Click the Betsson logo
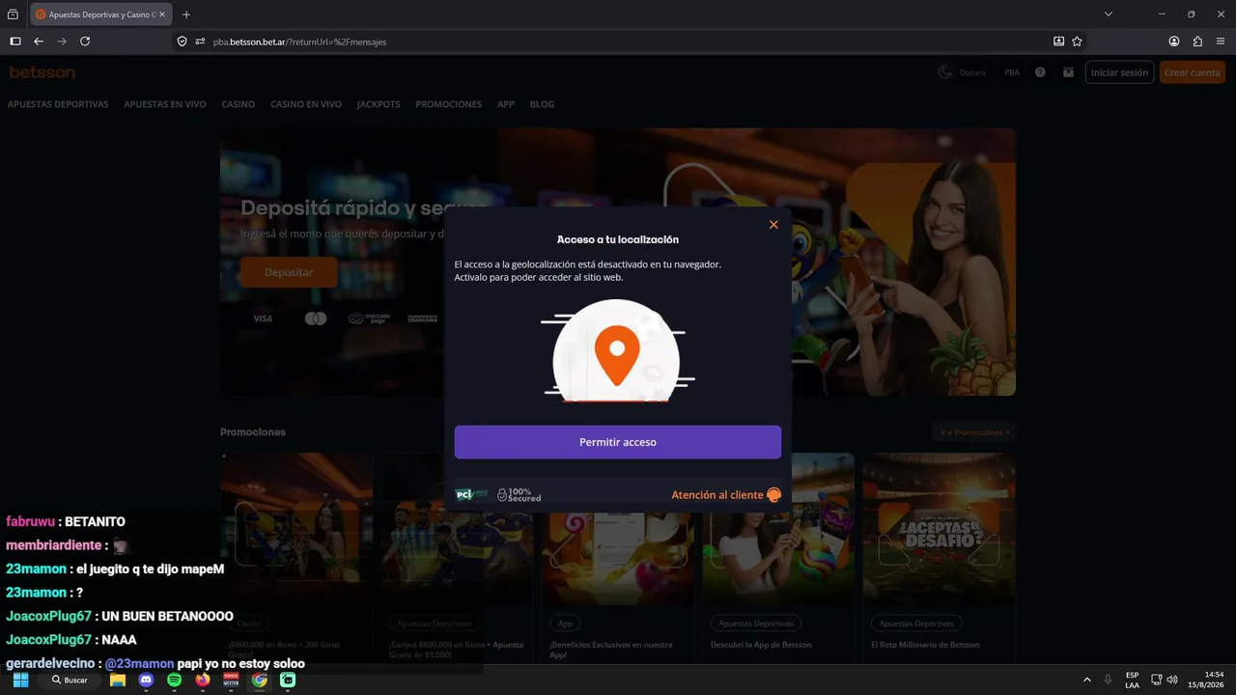 click(42, 72)
